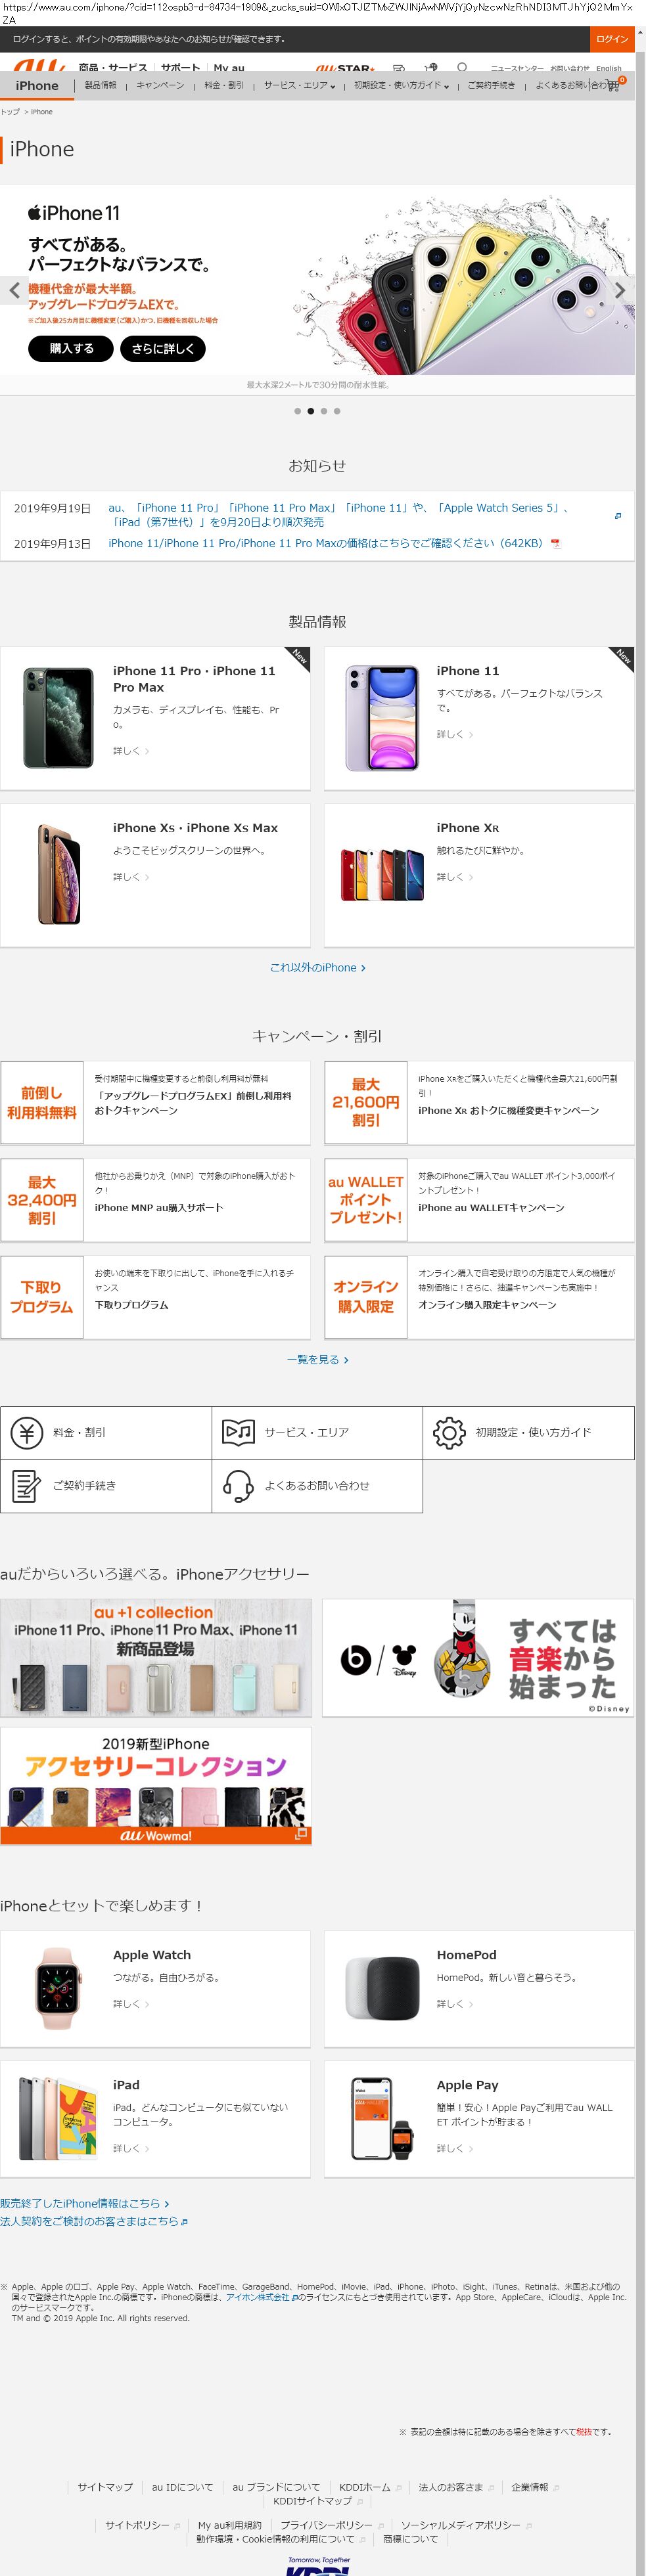This screenshot has height=2576, width=646.
Task: Click the 購入する button
Action: [x=71, y=348]
